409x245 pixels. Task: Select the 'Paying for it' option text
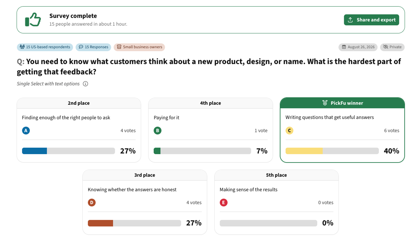pyautogui.click(x=167, y=118)
